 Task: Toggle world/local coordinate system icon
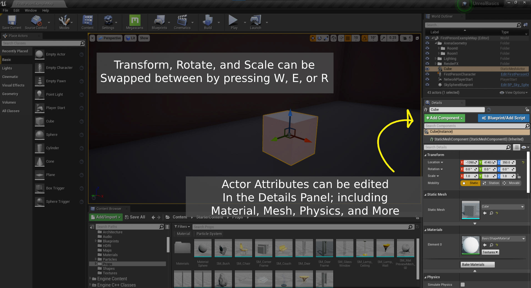point(334,38)
